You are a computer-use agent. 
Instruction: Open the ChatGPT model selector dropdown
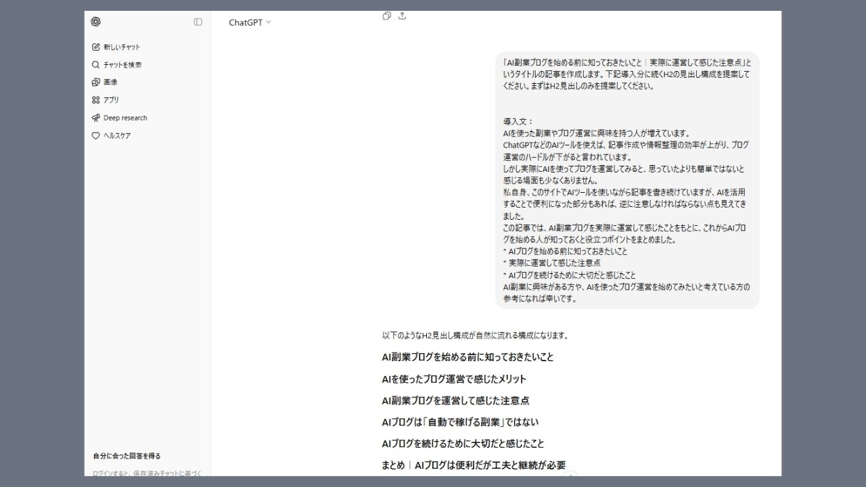[x=249, y=22]
